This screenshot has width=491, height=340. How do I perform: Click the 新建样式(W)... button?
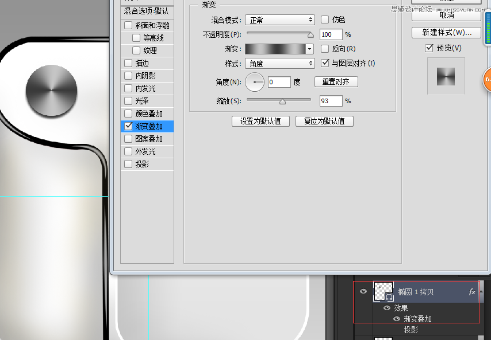[x=446, y=33]
